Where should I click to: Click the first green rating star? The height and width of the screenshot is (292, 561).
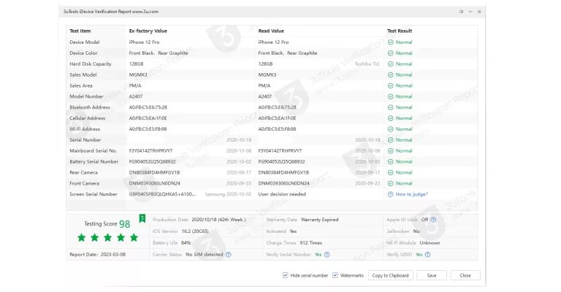(x=82, y=237)
